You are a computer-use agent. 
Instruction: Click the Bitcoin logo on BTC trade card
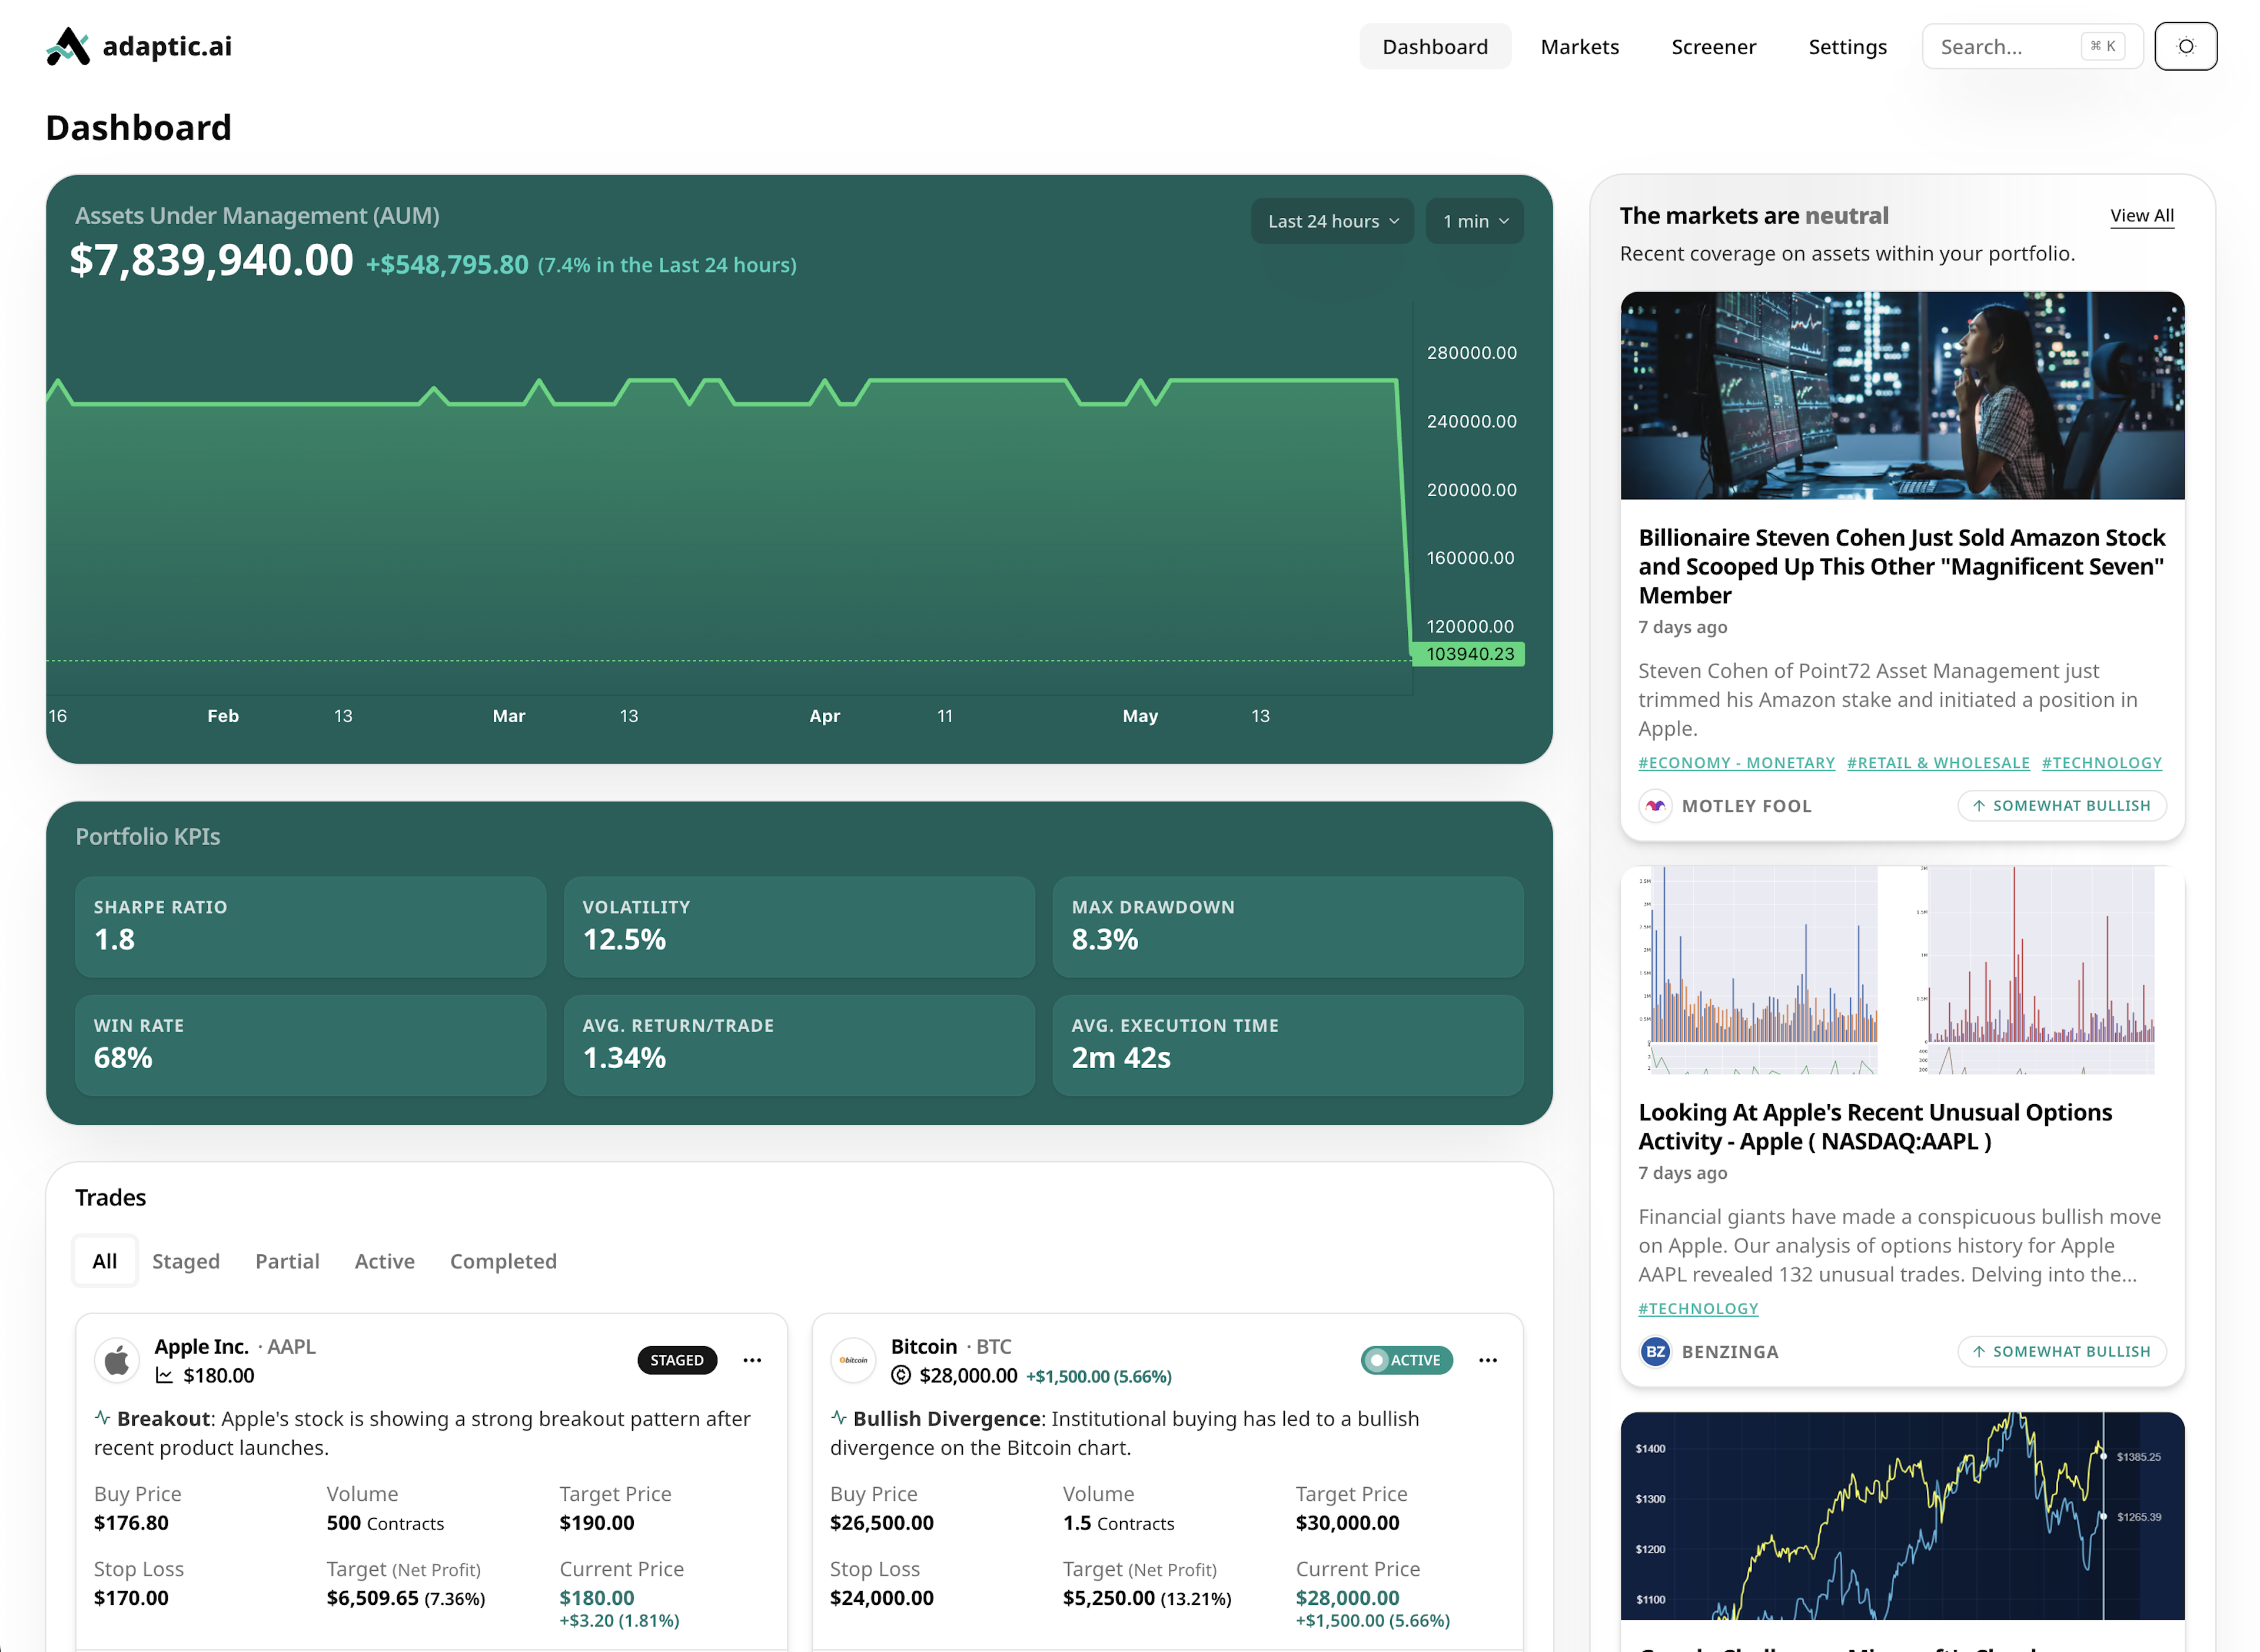[853, 1360]
